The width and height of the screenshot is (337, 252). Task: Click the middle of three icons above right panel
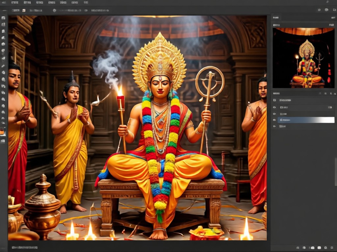click(326, 10)
